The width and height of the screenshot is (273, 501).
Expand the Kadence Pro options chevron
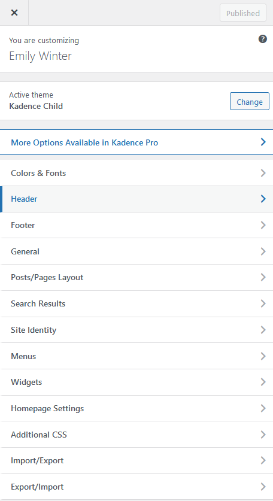(x=263, y=142)
